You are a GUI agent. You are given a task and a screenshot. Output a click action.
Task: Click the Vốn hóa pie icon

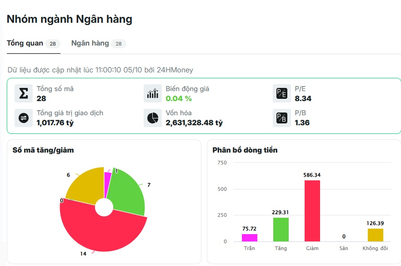[153, 118]
